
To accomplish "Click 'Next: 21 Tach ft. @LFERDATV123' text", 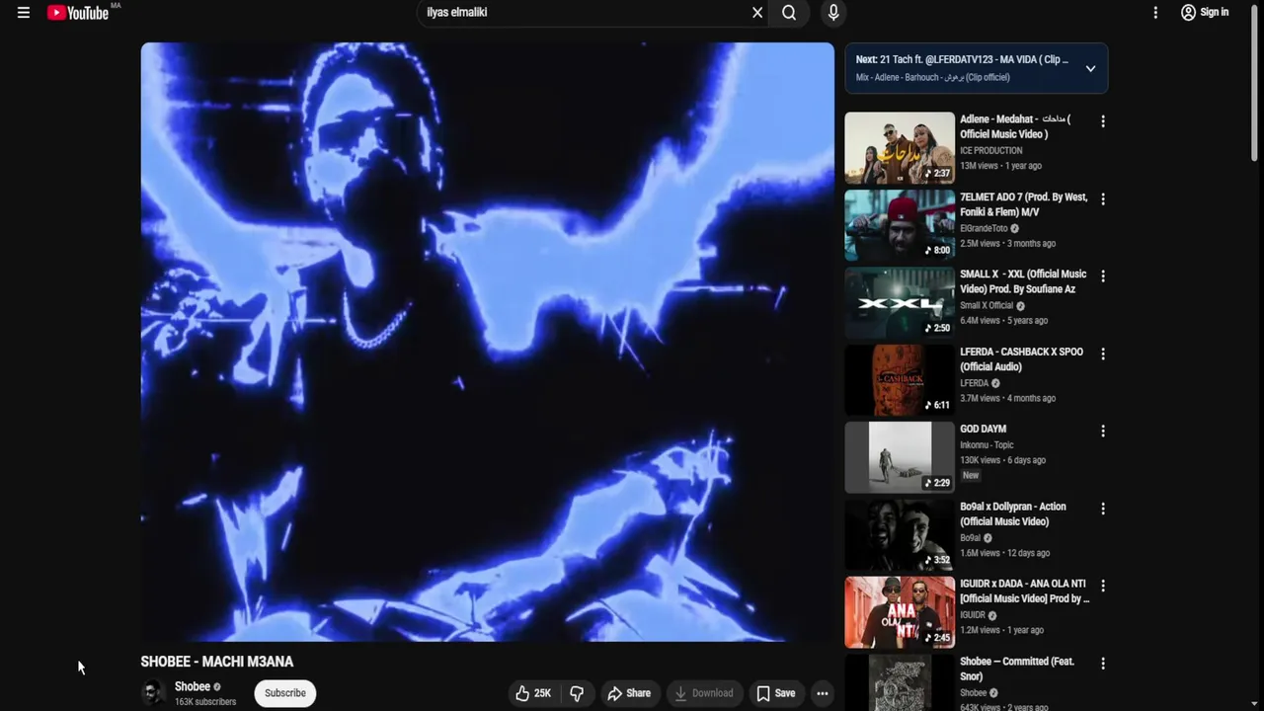I will (x=962, y=59).
